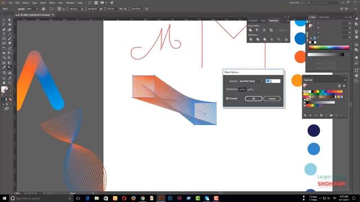Viewport: 360px width, 202px height.
Task: Select the Column Graph tool
Action: (x=10, y=72)
